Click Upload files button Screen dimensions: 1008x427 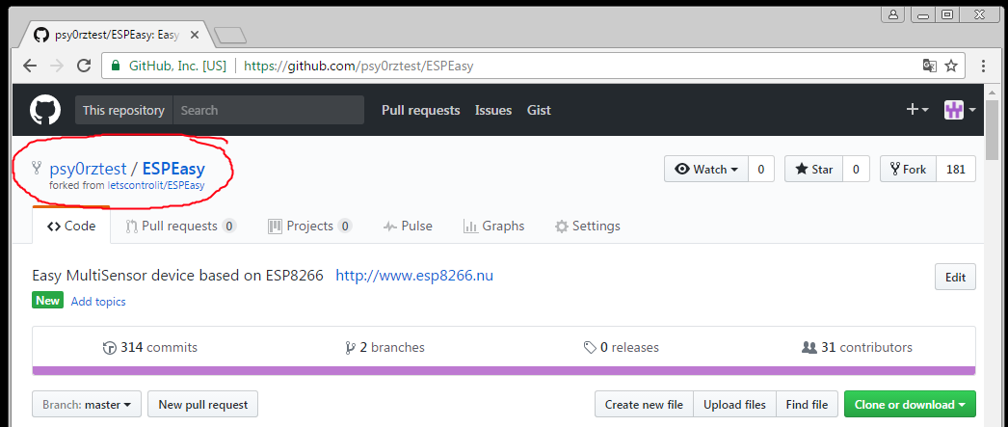734,405
